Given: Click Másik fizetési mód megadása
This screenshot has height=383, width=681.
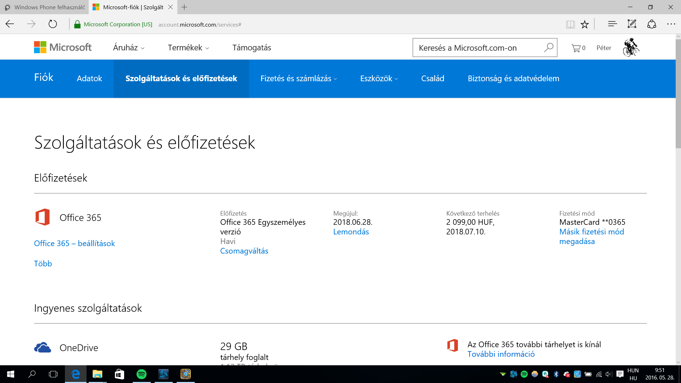Looking at the screenshot, I should click(x=592, y=236).
